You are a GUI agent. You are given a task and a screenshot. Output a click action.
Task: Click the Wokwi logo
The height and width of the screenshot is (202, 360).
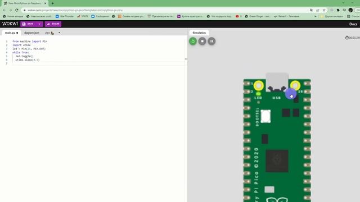click(10, 24)
